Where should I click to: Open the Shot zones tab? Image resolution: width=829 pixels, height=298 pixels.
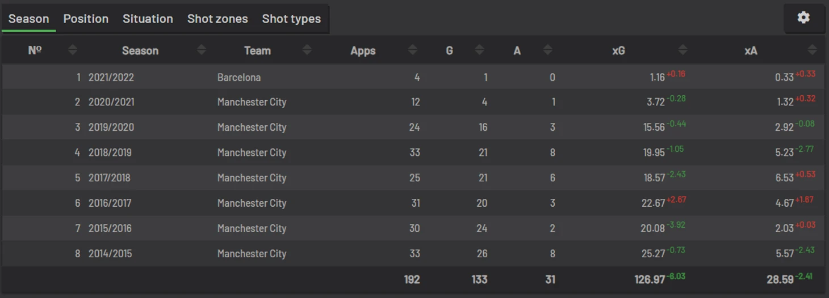[217, 19]
